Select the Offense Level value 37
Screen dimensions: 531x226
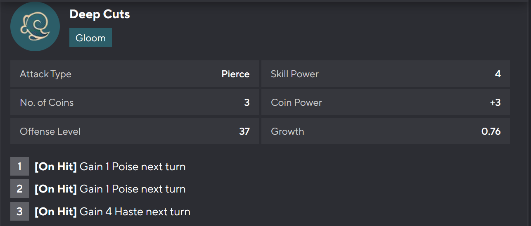(x=244, y=131)
